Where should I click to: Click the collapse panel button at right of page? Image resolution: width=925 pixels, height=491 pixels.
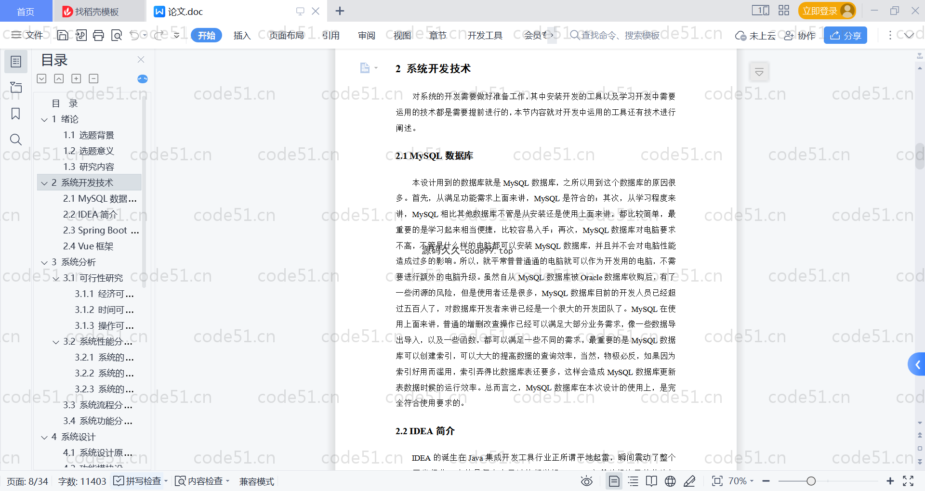[759, 72]
